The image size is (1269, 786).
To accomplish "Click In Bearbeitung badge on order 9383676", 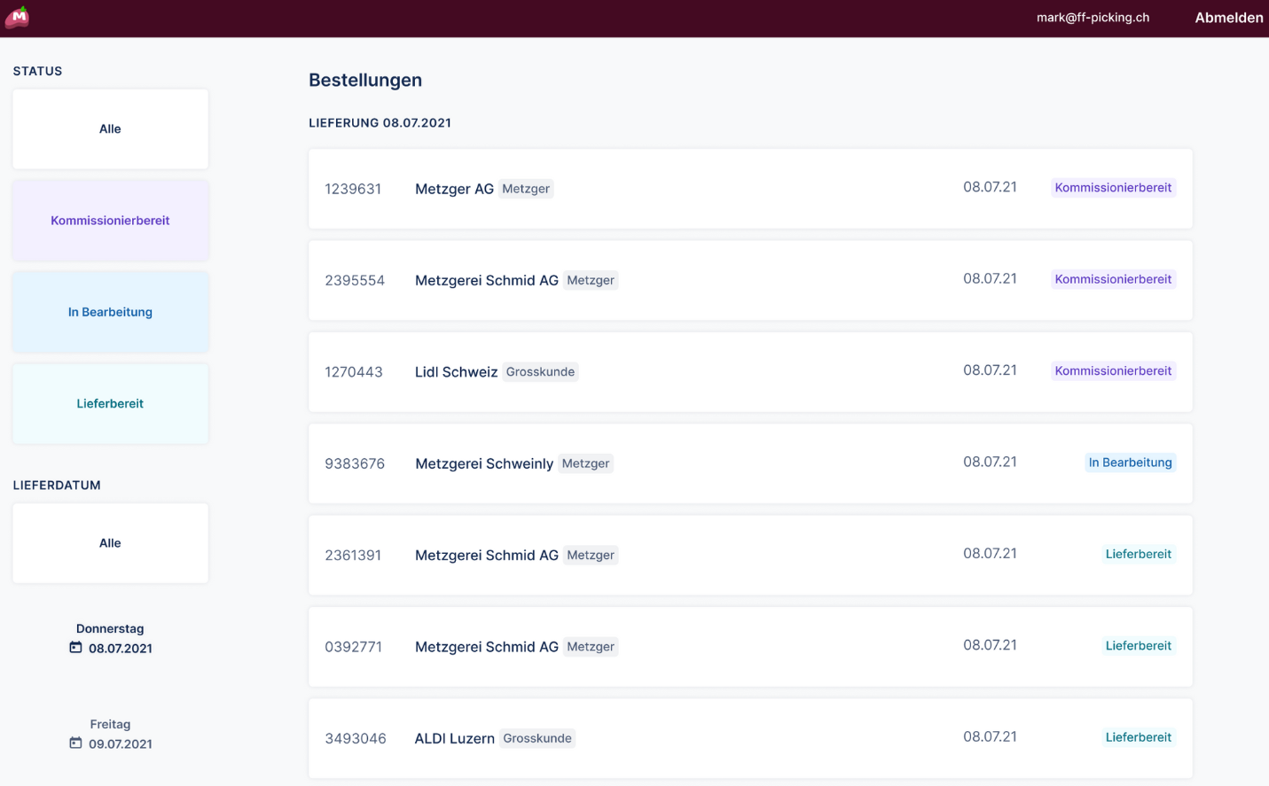I will (x=1130, y=463).
